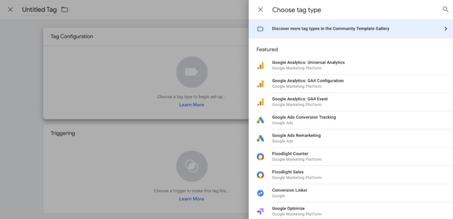453x219 pixels.
Task: Rename the Untitled Tag title field
Action: coord(40,10)
